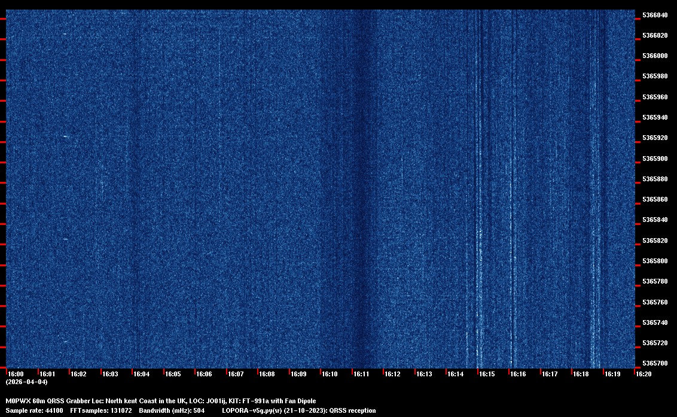
Task: Select the 16:10 time marker
Action: [x=330, y=374]
